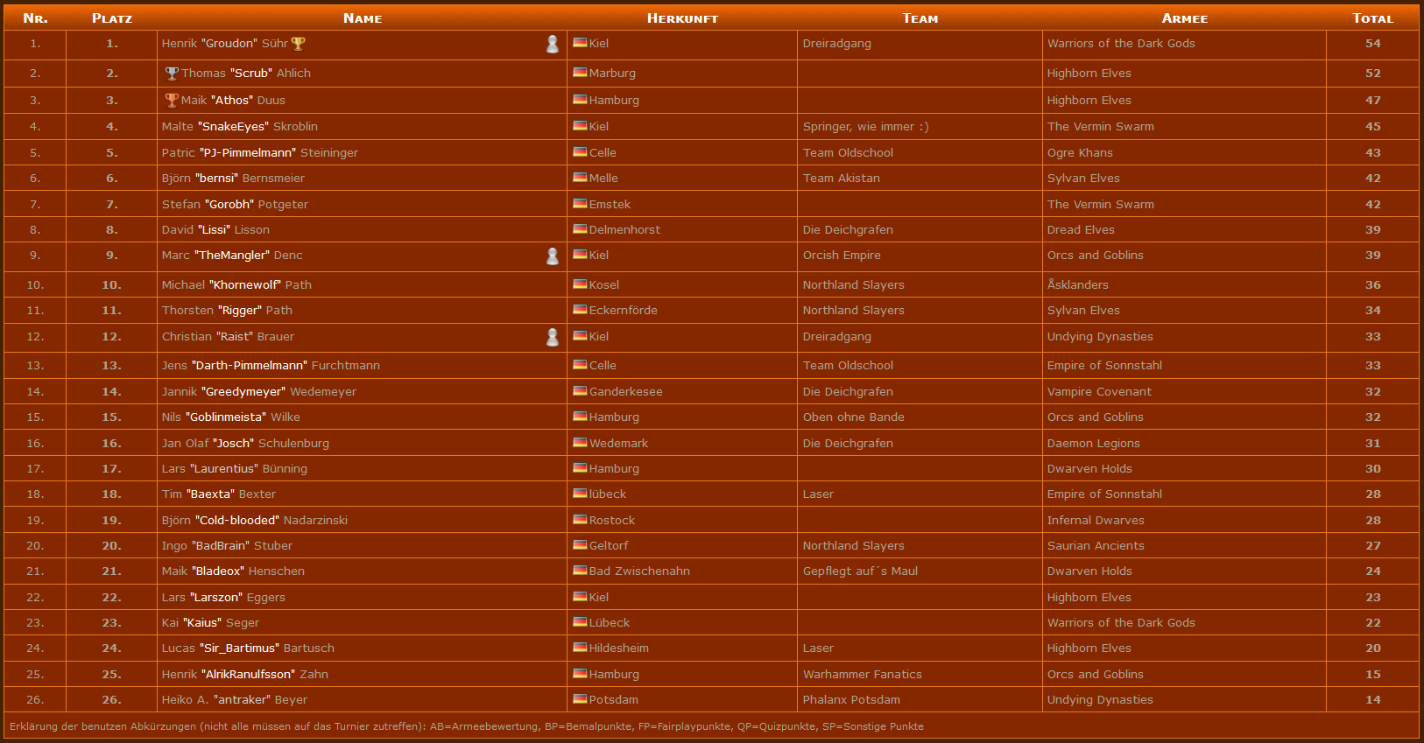Screen dimensions: 1424x743
Task: Click the German flag beside Potsdam
Action: 580,698
